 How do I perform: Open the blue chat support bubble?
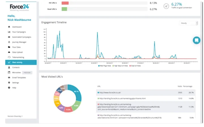pos(196,40)
